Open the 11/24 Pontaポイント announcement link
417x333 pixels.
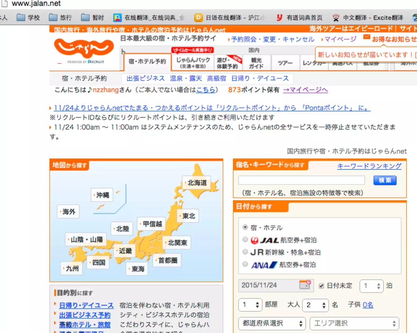tap(212, 108)
